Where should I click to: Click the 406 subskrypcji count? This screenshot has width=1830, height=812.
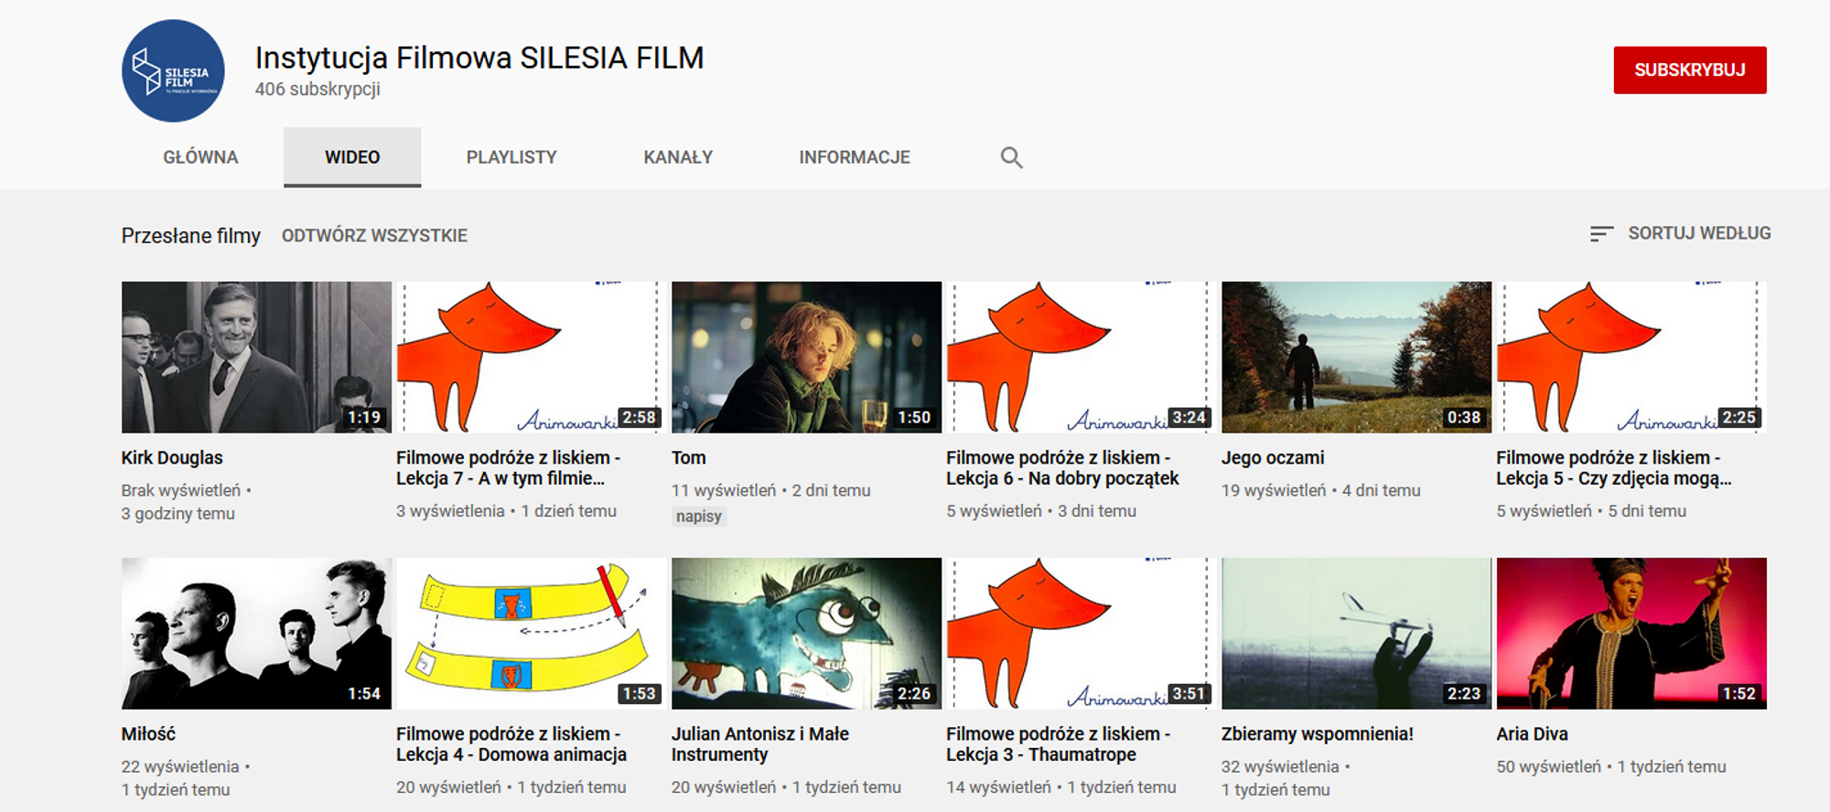point(318,90)
